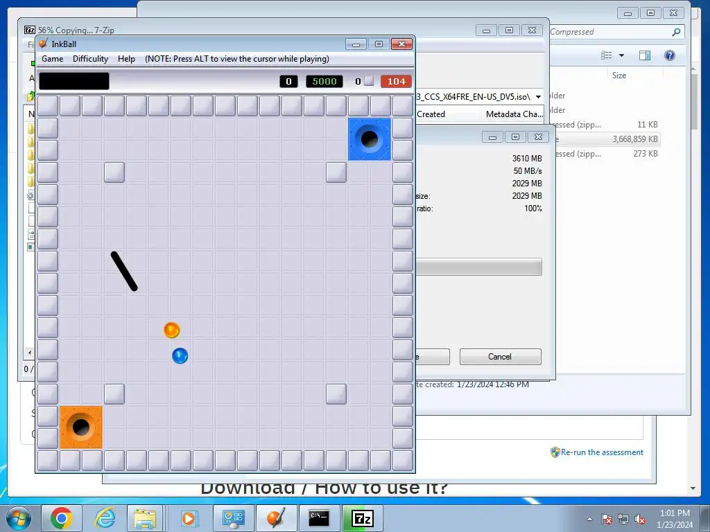Click the black 0 score box
710x532 pixels.
288,82
